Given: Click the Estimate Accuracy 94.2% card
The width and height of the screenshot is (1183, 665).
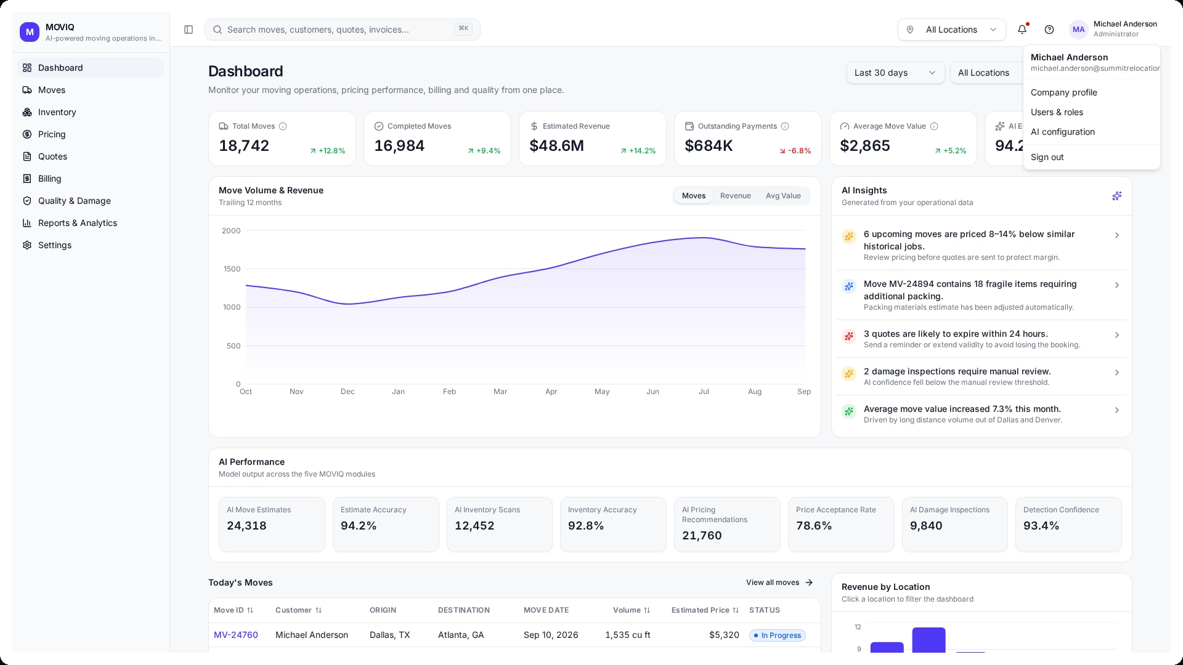Looking at the screenshot, I should coord(386,525).
